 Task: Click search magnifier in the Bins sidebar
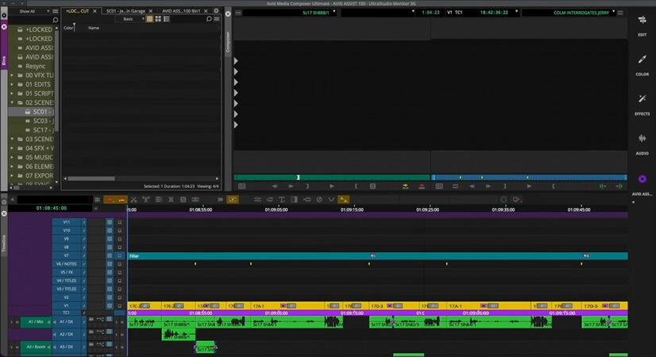pyautogui.click(x=56, y=20)
